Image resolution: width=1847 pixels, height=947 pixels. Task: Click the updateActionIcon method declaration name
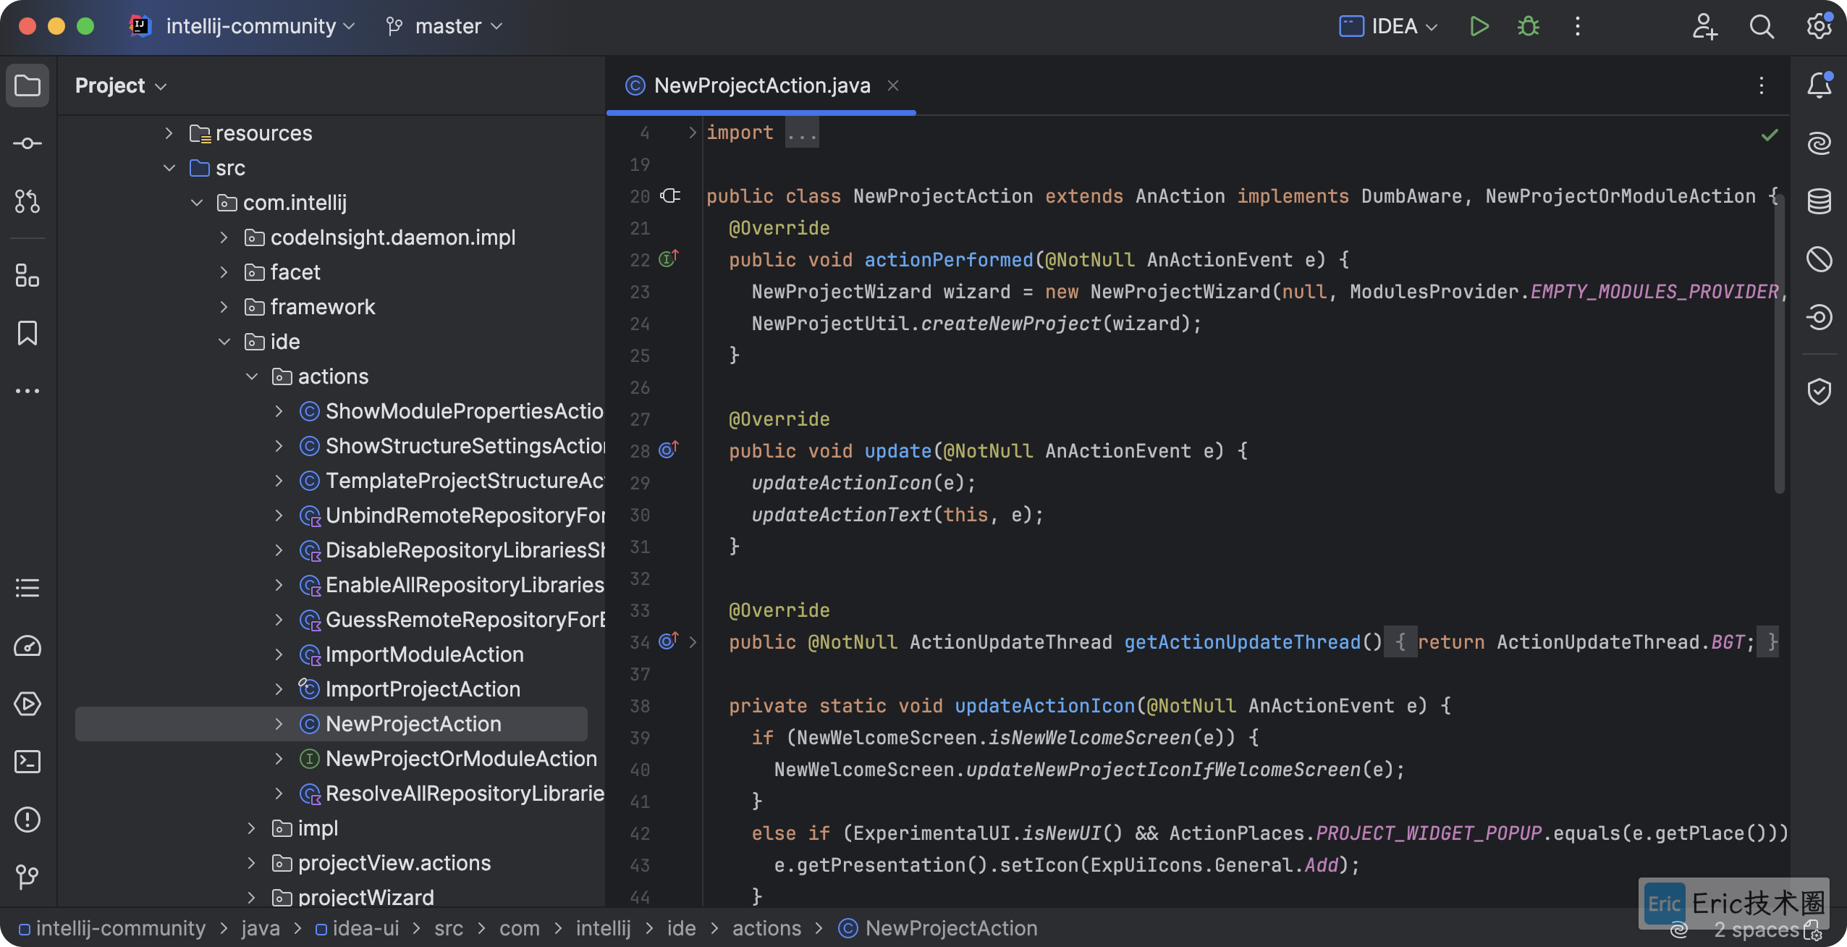[x=1044, y=706]
